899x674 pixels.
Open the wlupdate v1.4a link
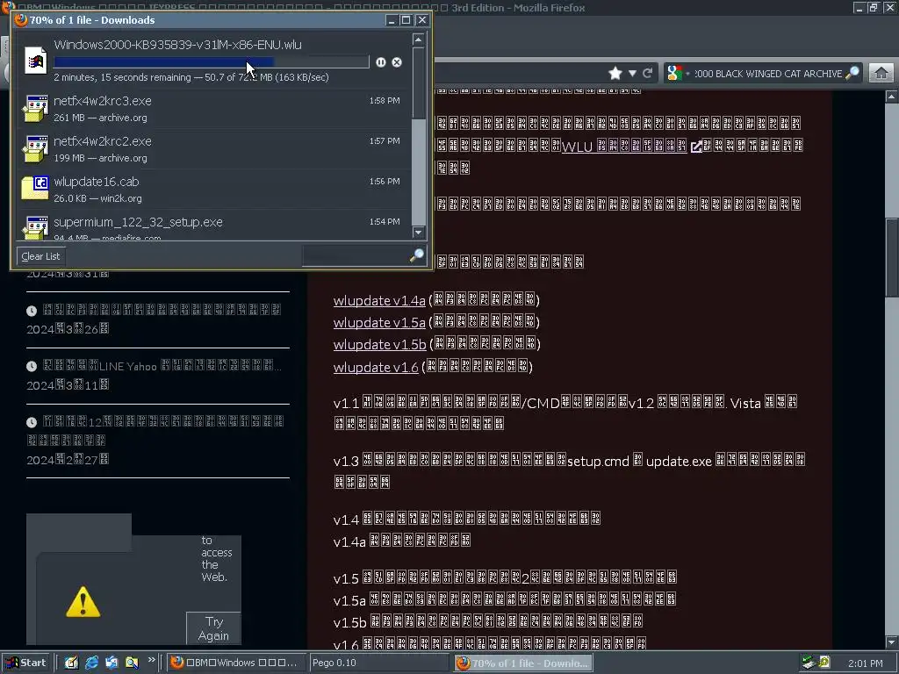379,300
